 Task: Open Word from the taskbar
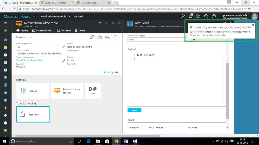tap(125, 141)
